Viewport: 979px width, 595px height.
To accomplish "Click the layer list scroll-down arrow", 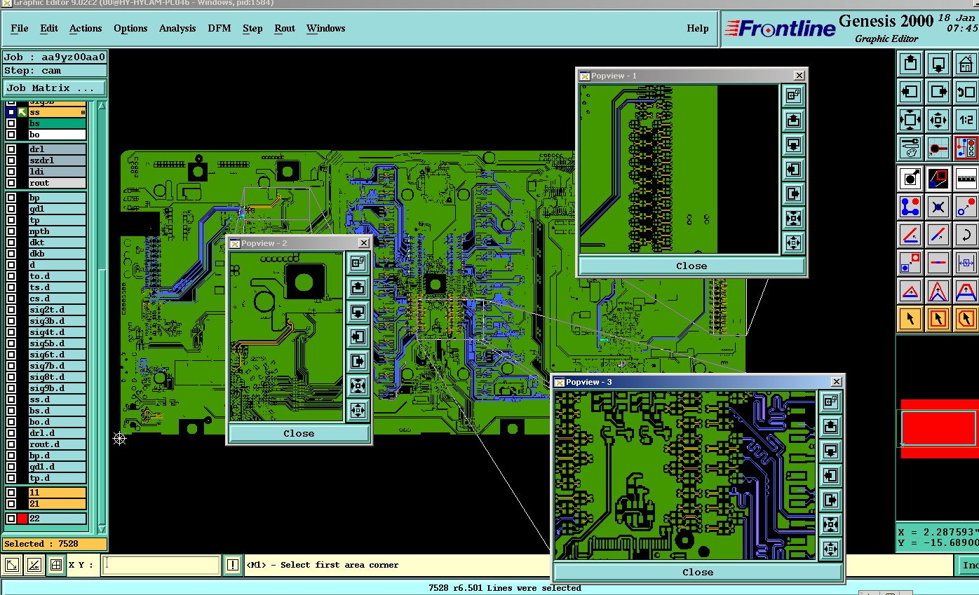I will point(102,529).
